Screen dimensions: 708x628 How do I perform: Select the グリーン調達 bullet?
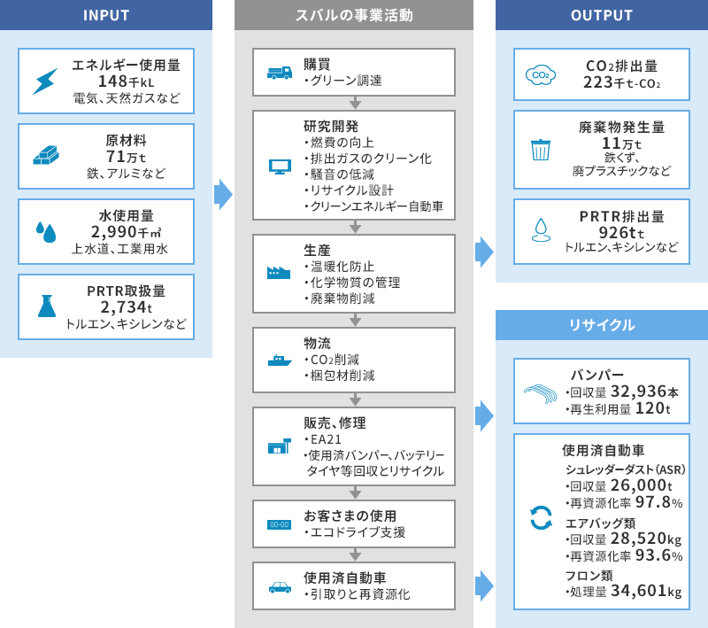[343, 81]
